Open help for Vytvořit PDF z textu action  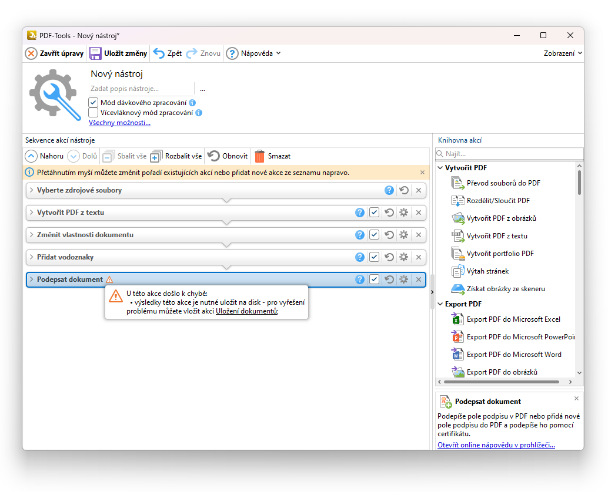(x=360, y=213)
